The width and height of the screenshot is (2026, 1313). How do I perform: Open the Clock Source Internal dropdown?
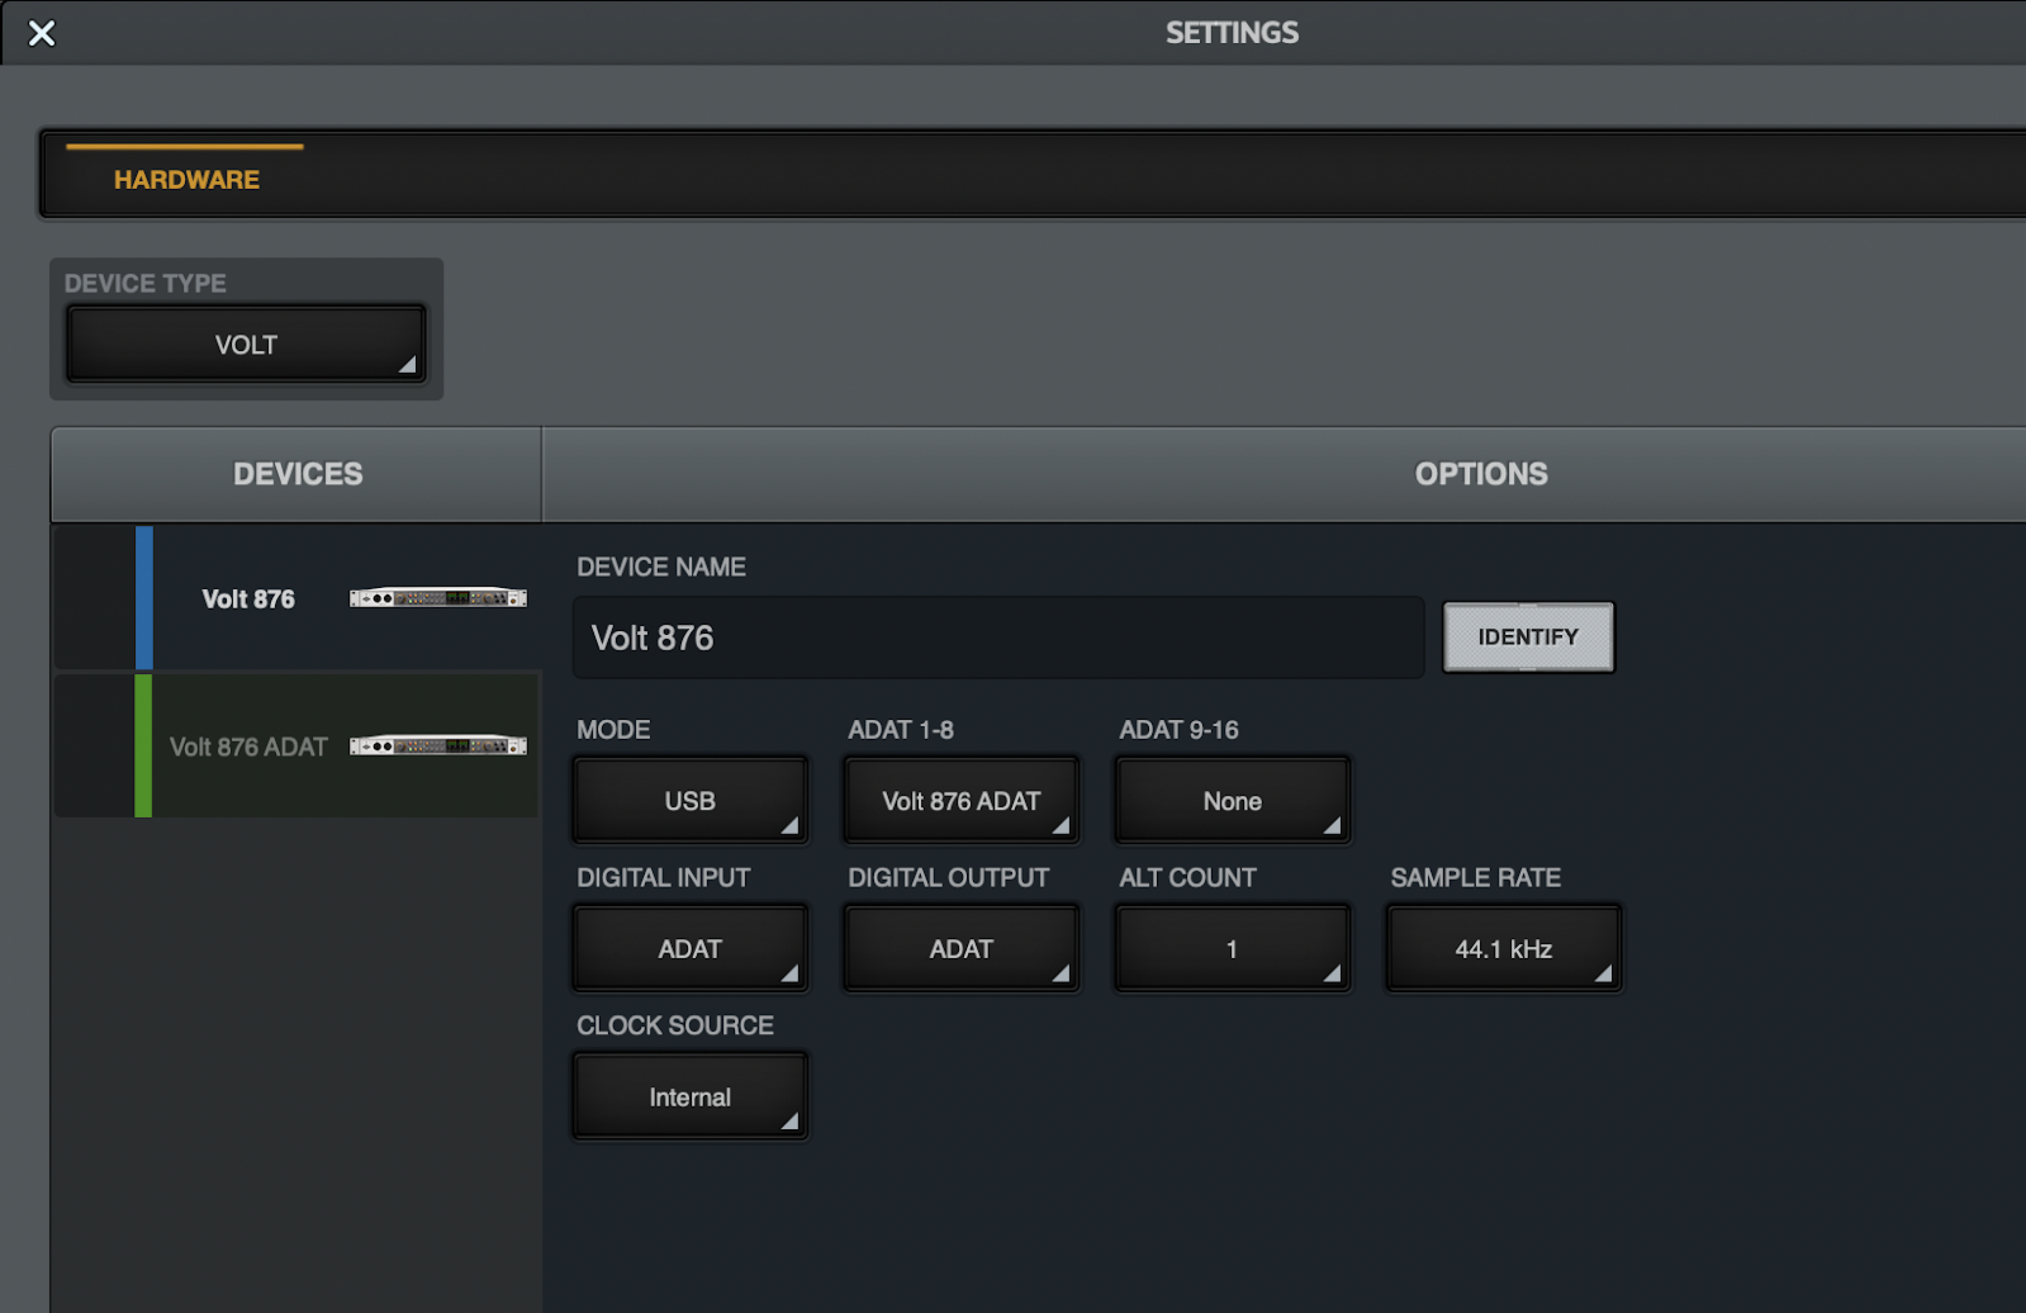pos(689,1097)
